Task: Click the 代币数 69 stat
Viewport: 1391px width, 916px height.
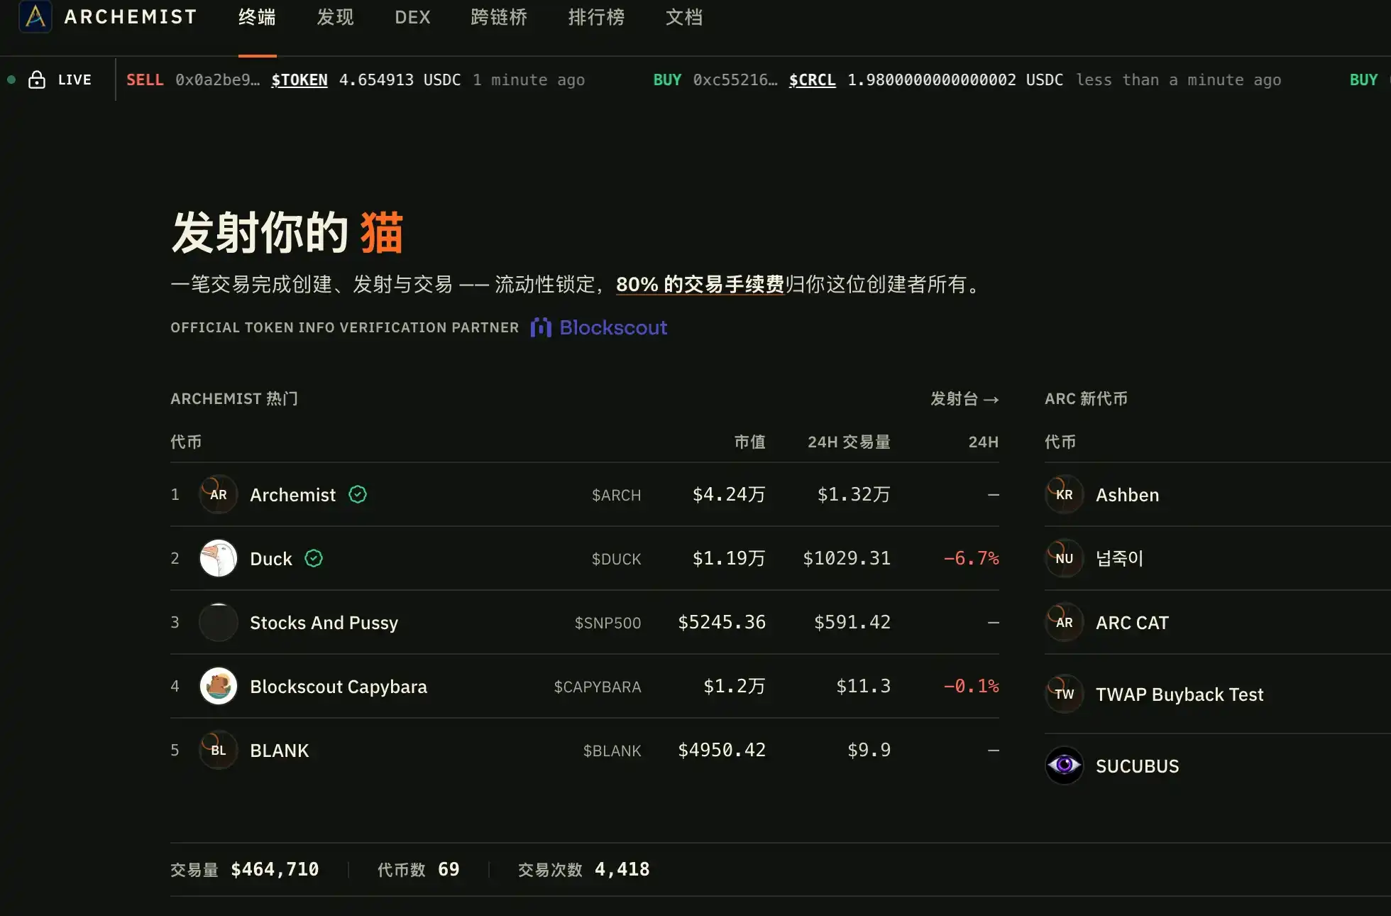Action: (419, 869)
